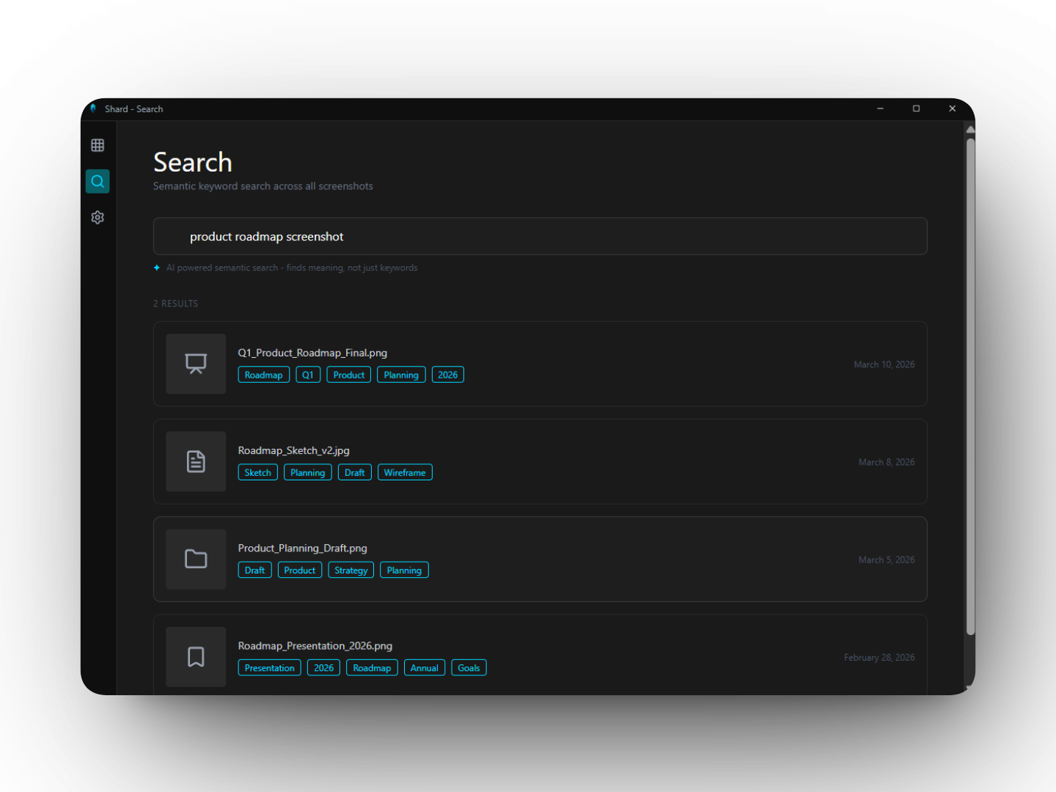Viewport: 1056px width, 792px height.
Task: Click the March 8, 2026 date
Action: point(887,462)
